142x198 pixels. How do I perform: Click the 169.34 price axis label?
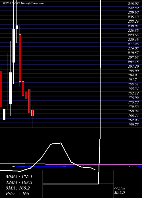click(x=133, y=111)
